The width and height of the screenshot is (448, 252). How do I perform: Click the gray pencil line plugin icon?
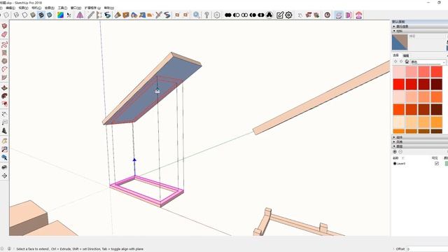(90, 15)
